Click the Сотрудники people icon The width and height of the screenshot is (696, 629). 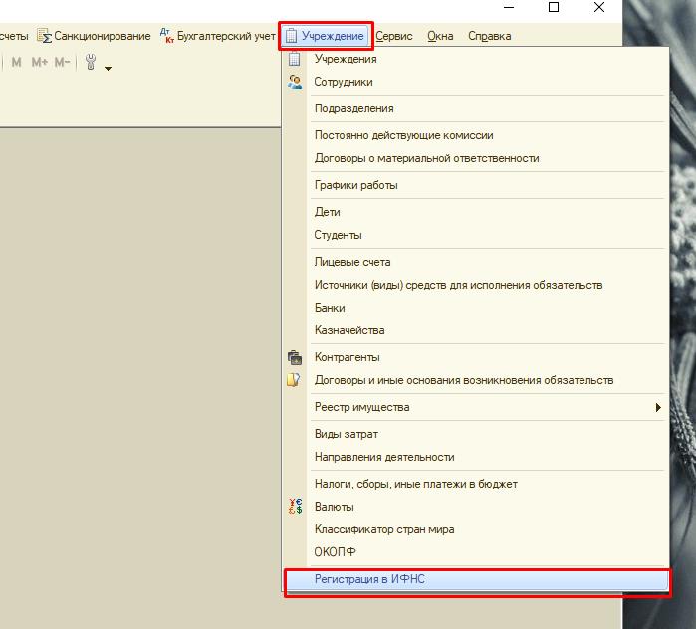pyautogui.click(x=294, y=82)
